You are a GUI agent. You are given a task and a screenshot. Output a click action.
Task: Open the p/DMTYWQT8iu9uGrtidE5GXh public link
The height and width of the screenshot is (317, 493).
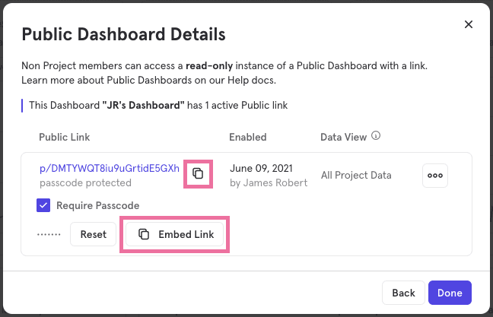coord(109,168)
